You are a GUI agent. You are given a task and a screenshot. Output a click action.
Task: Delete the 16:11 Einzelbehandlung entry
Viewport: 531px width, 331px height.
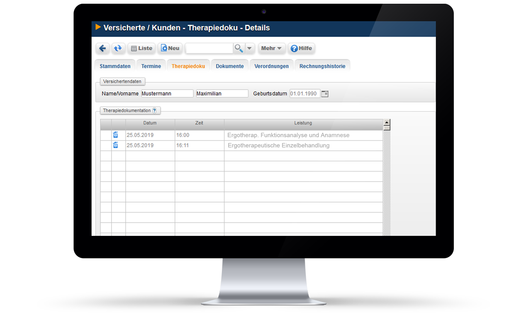click(115, 145)
